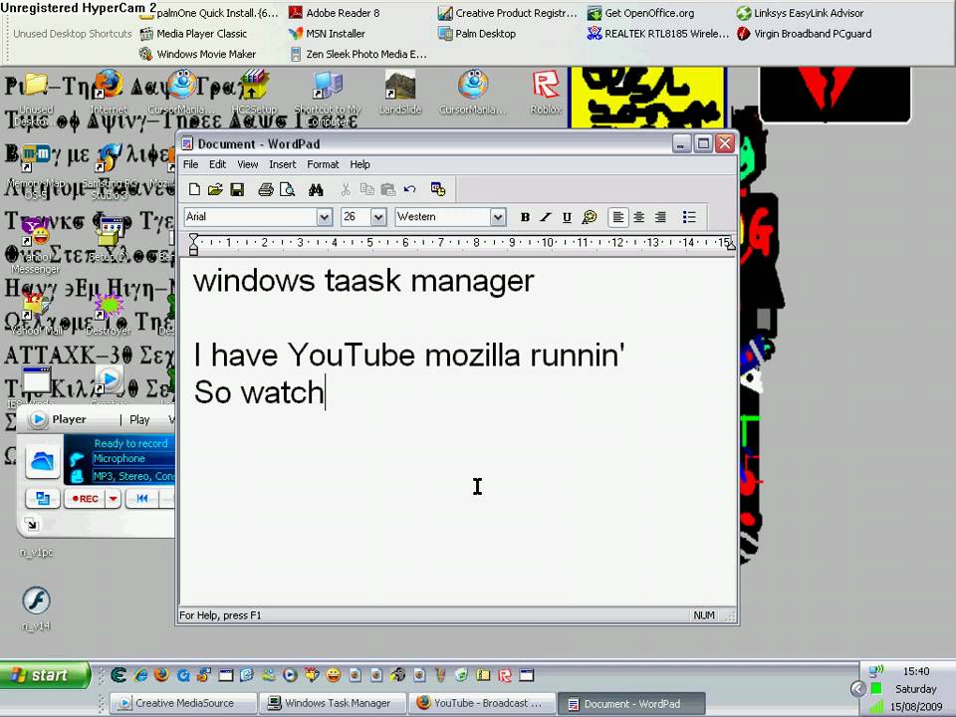Open a file using the toolbar folder icon
The width and height of the screenshot is (956, 717).
point(215,189)
